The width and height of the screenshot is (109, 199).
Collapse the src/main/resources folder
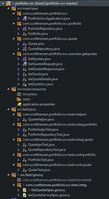(8, 89)
